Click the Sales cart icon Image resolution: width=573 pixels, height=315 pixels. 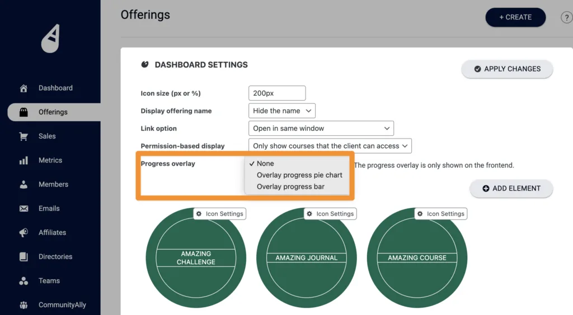point(24,136)
